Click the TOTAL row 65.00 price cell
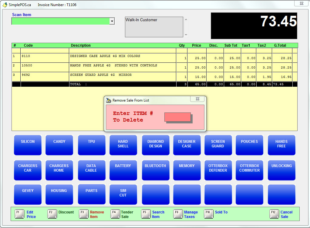The width and height of the screenshot is (310, 228). [197, 84]
